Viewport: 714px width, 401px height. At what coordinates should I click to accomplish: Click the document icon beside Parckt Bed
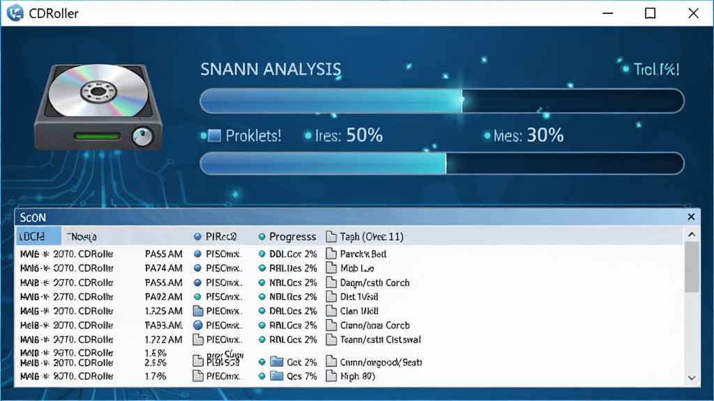click(331, 253)
